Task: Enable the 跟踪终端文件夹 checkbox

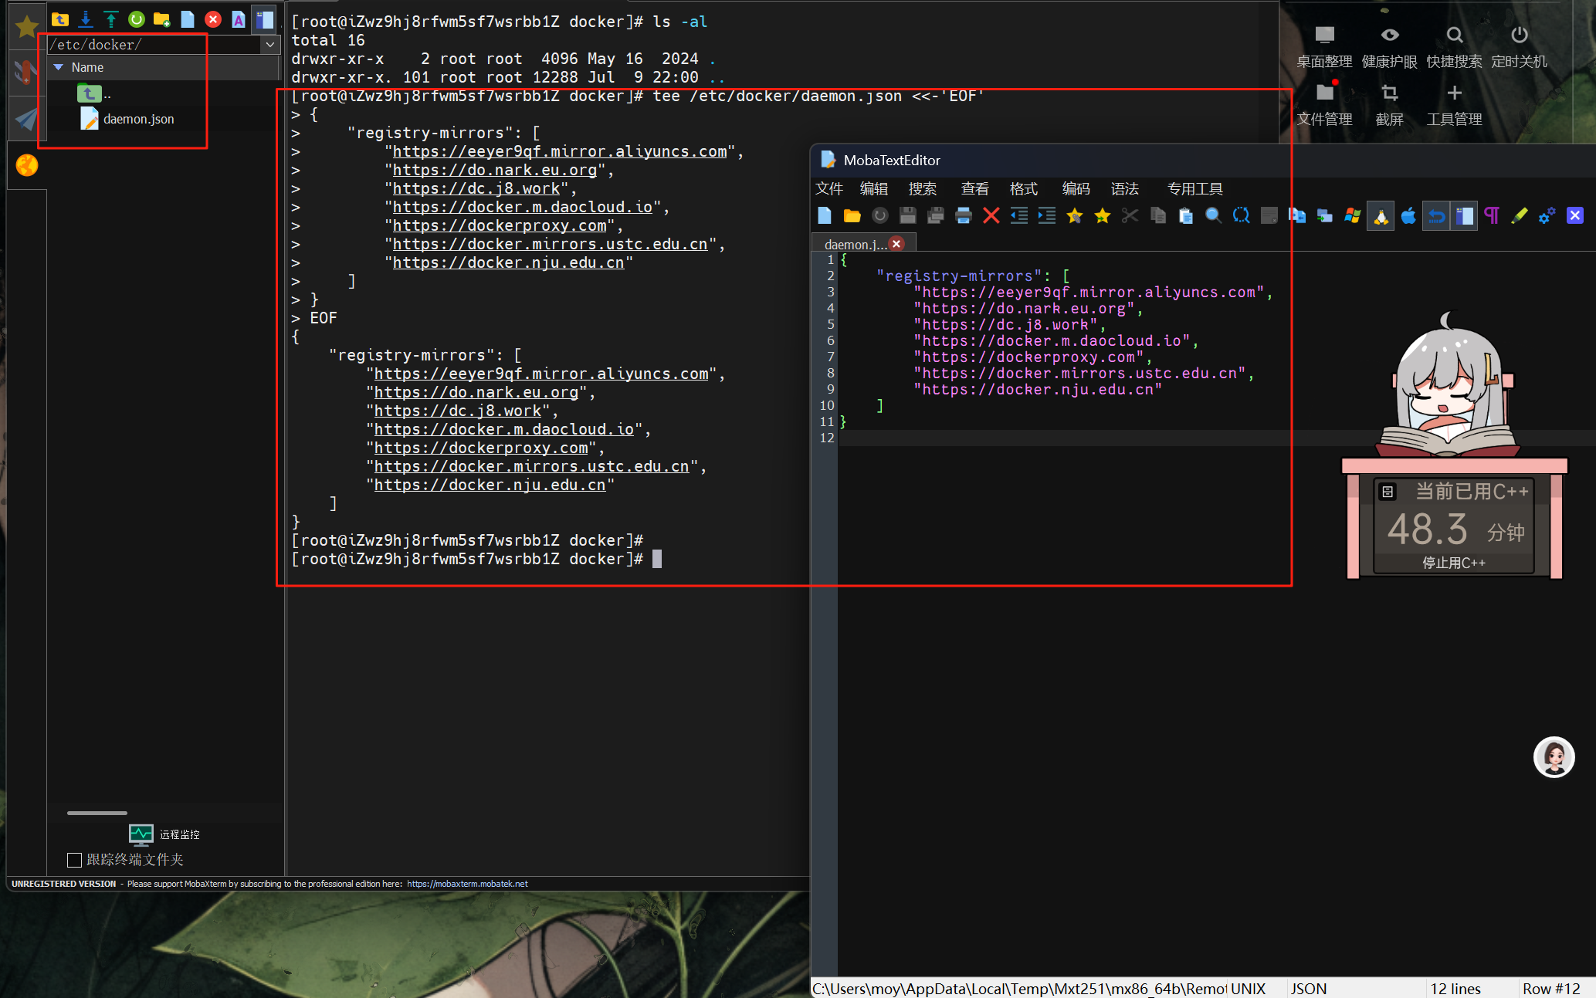Action: [74, 859]
